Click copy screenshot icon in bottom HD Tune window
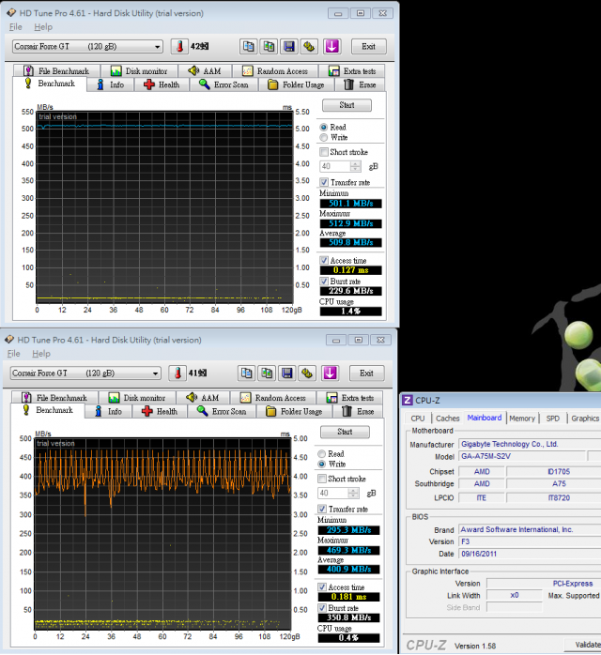Viewport: 601px width, 655px height. (267, 373)
